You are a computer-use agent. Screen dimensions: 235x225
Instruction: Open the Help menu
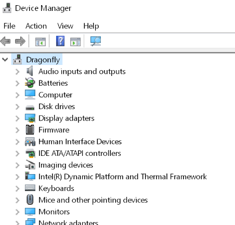91,27
